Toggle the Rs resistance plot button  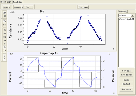click(5, 47)
